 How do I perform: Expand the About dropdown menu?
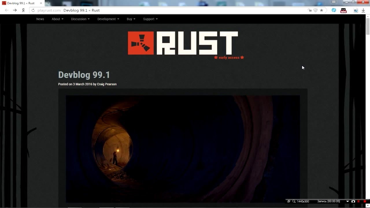(58, 19)
